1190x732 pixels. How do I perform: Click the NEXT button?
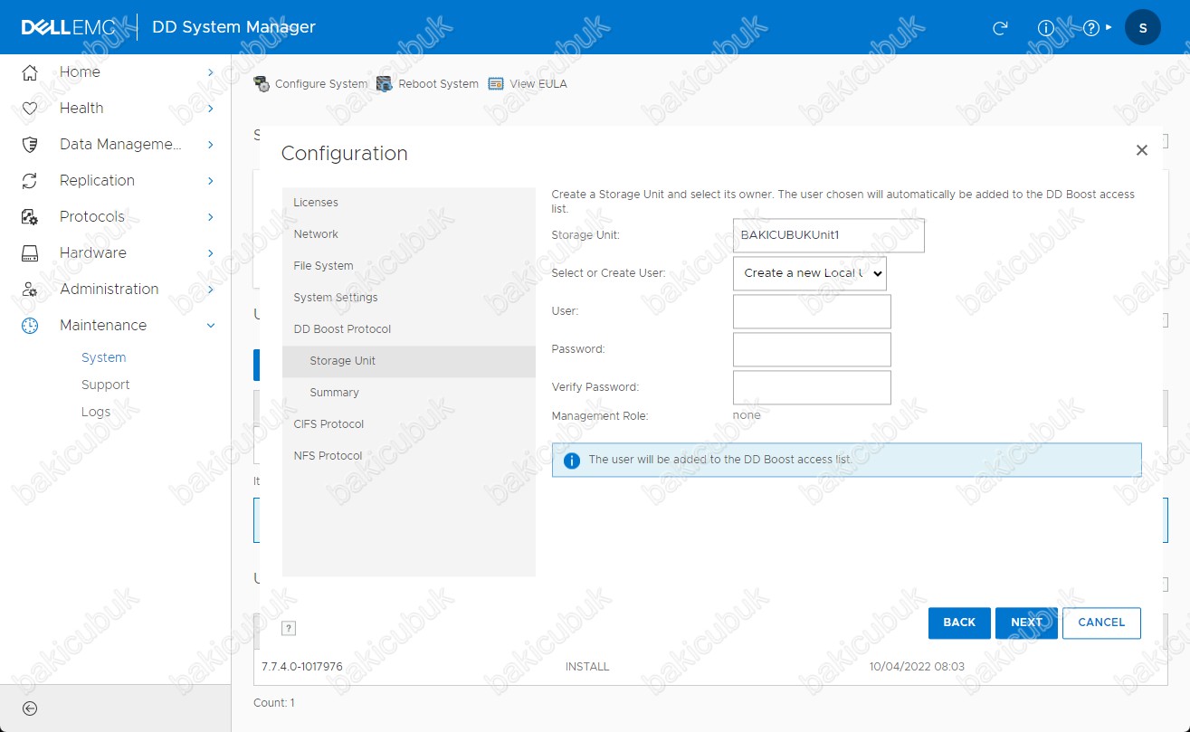(1026, 623)
